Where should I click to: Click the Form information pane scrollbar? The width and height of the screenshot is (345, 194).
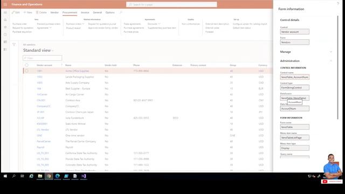point(338,67)
